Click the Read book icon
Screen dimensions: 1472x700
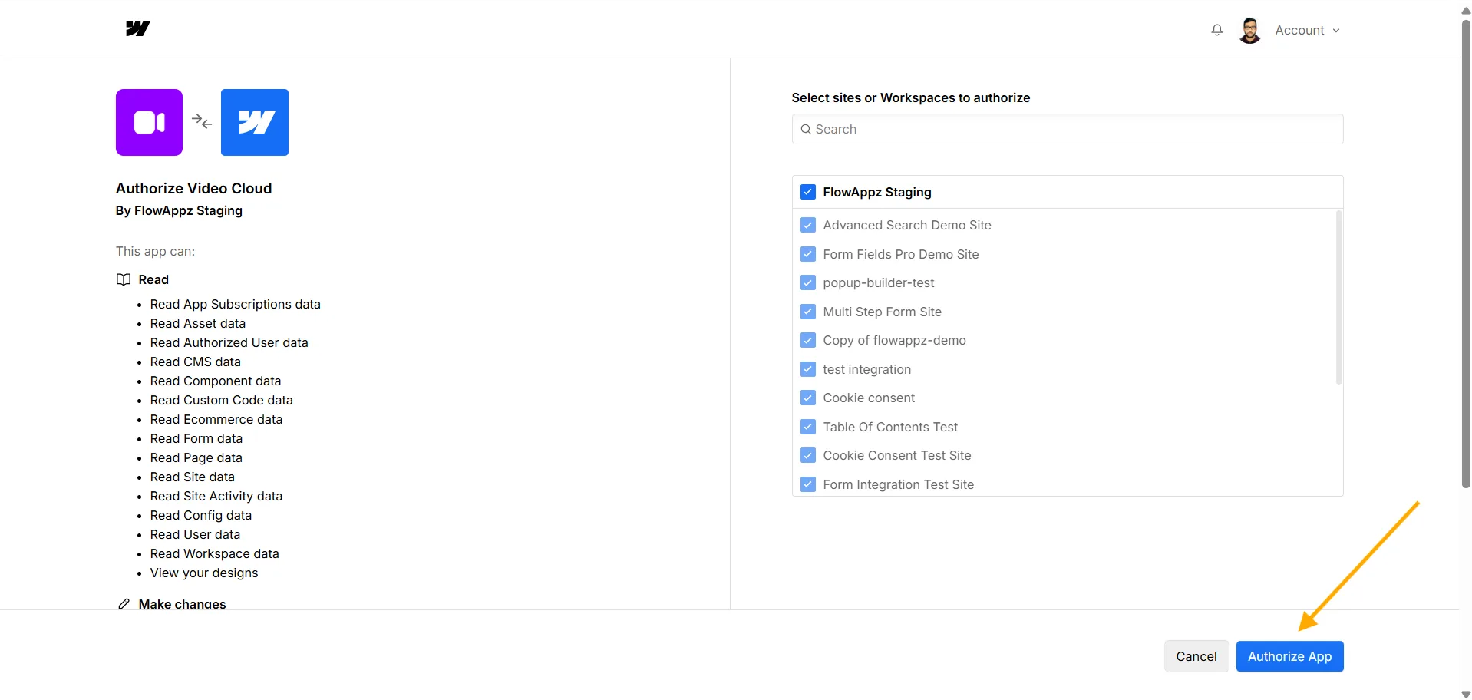pyautogui.click(x=124, y=279)
